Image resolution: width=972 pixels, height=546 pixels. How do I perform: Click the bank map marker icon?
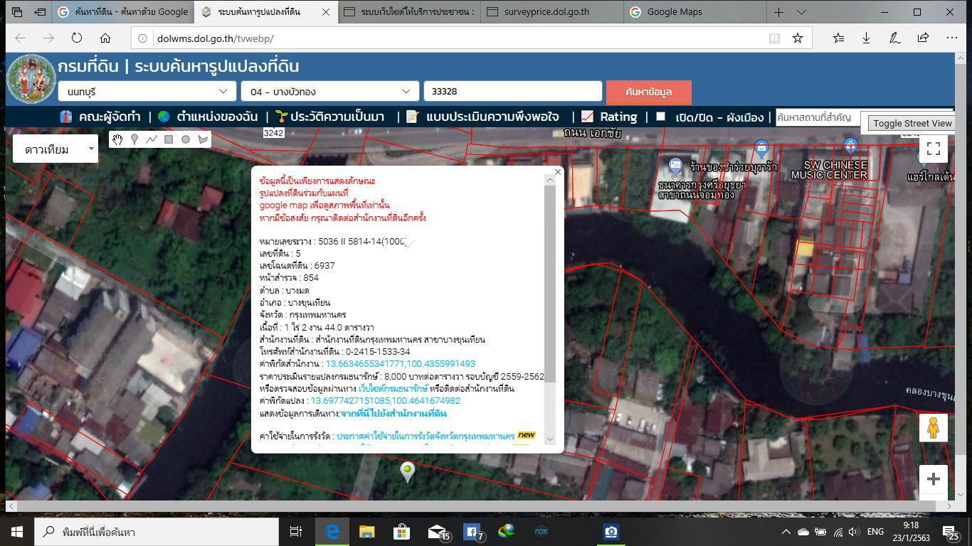675,167
